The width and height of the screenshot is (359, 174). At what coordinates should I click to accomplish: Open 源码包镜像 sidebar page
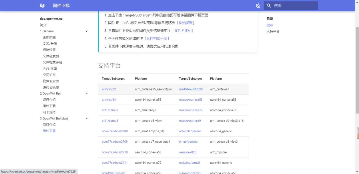51,87
